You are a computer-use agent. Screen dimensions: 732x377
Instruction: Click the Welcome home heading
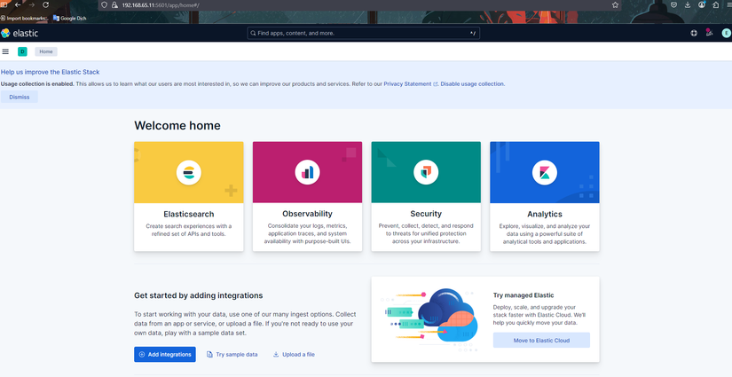[177, 125]
